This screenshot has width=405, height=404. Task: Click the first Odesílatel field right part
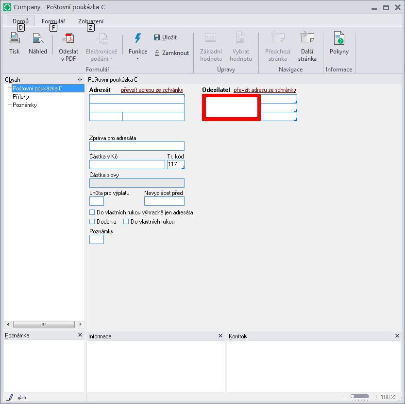click(279, 99)
